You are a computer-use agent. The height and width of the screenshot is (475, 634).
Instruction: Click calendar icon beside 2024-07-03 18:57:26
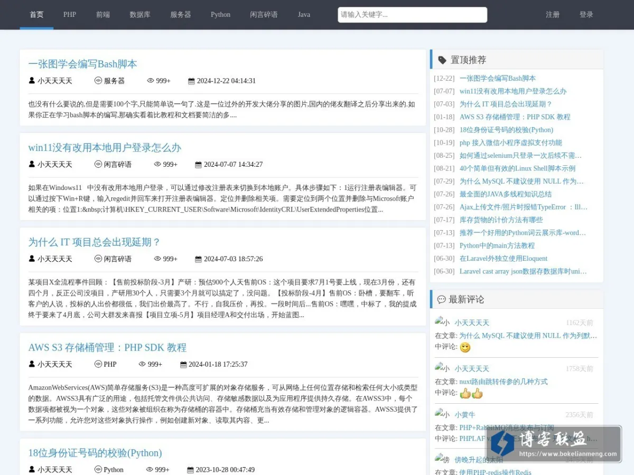(198, 259)
